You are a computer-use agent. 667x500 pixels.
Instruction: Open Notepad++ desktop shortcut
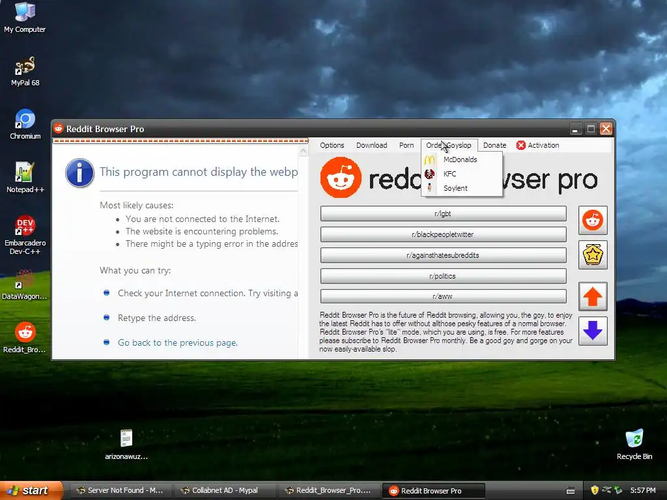click(25, 178)
